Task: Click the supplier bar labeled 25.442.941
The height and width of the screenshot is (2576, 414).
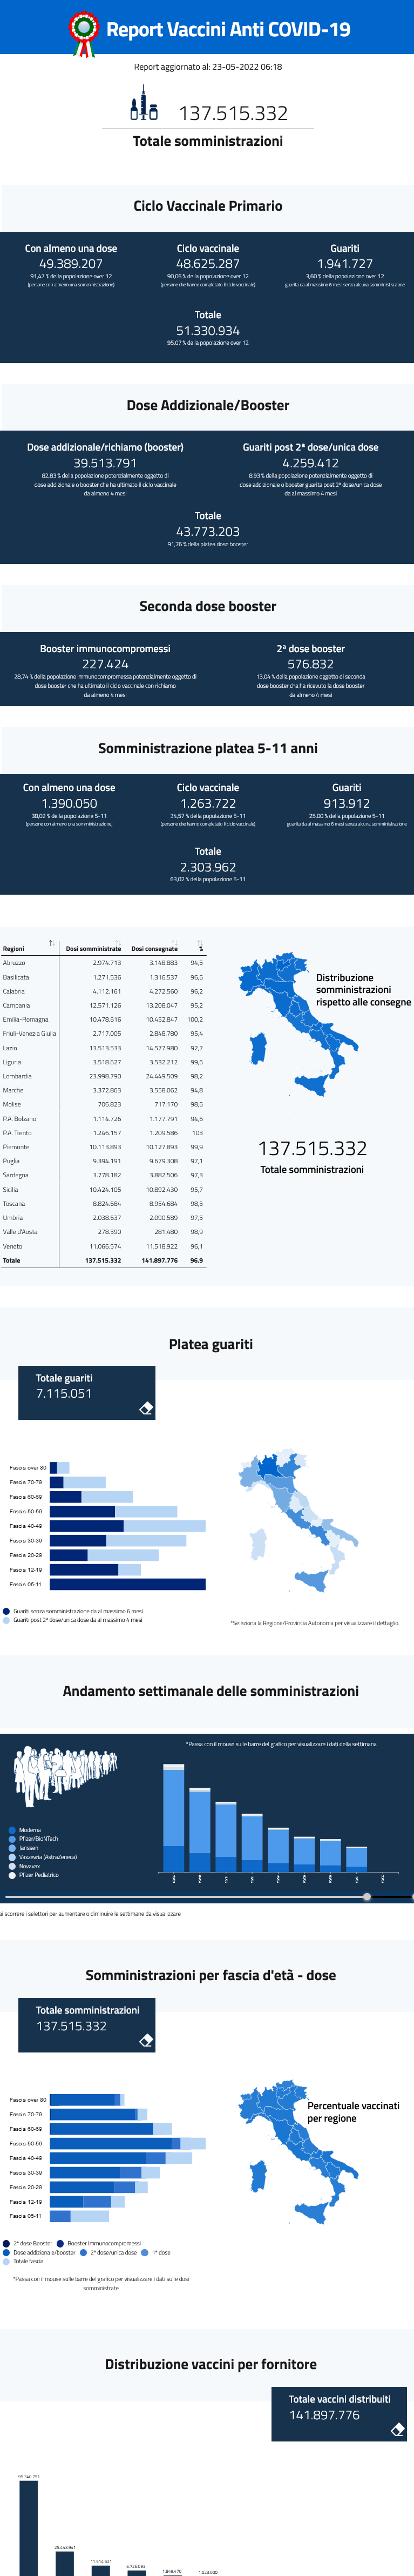Action: tap(64, 2563)
